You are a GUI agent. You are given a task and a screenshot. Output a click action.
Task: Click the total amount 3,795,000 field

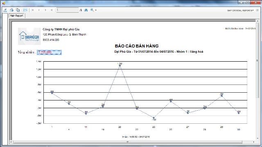click(x=49, y=52)
